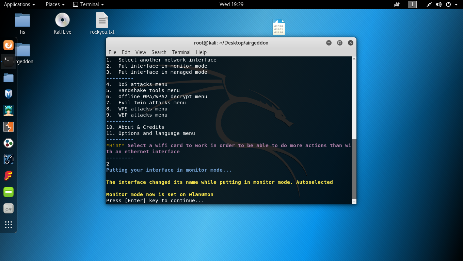Viewport: 463px width, 261px height.
Task: Click the screen recorder camera icon
Action: (397, 4)
